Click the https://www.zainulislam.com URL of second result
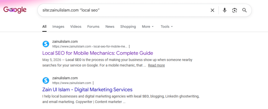Viewport: 268px width, 109px height. (72, 83)
